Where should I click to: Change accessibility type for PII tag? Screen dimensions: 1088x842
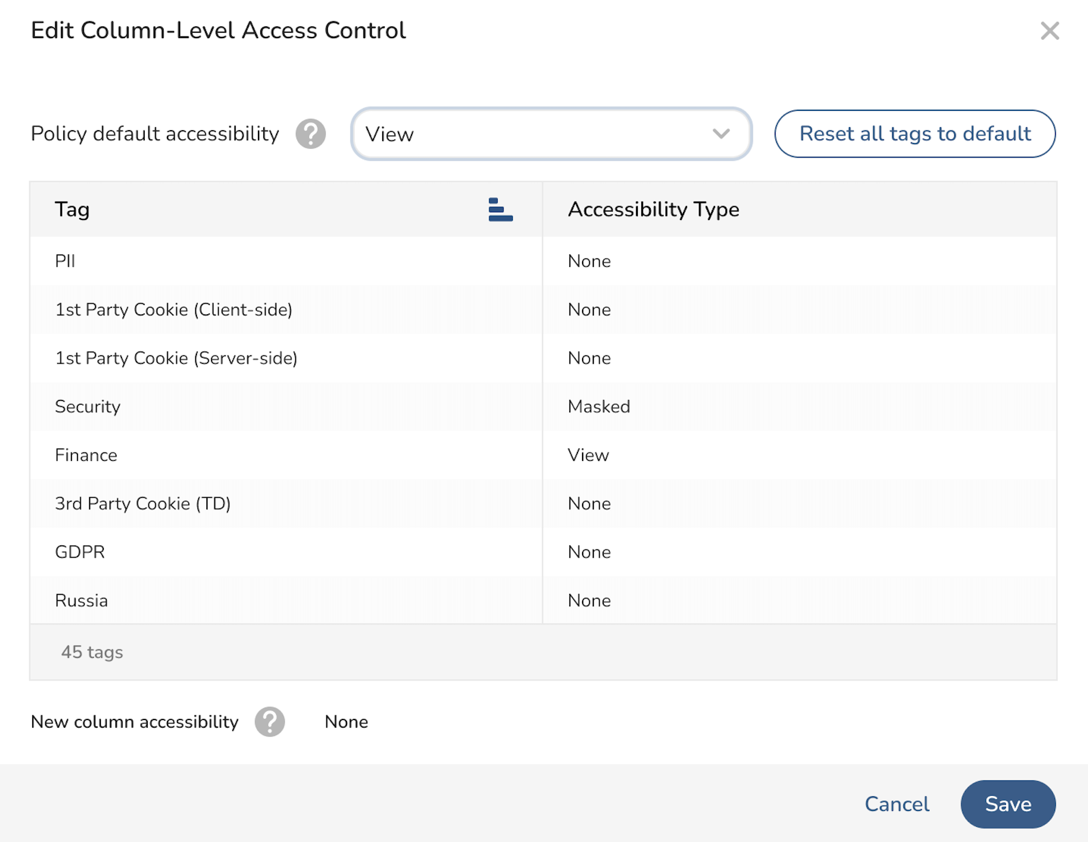coord(589,262)
